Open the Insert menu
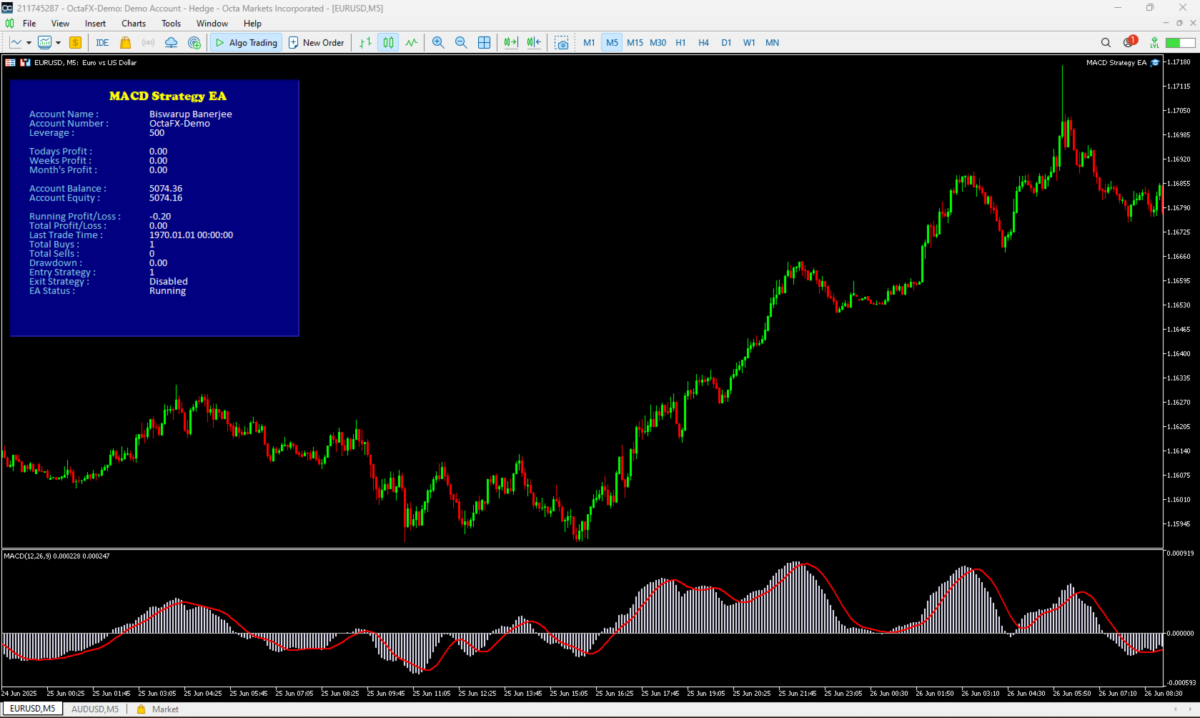Image resolution: width=1200 pixels, height=718 pixels. pos(95,24)
